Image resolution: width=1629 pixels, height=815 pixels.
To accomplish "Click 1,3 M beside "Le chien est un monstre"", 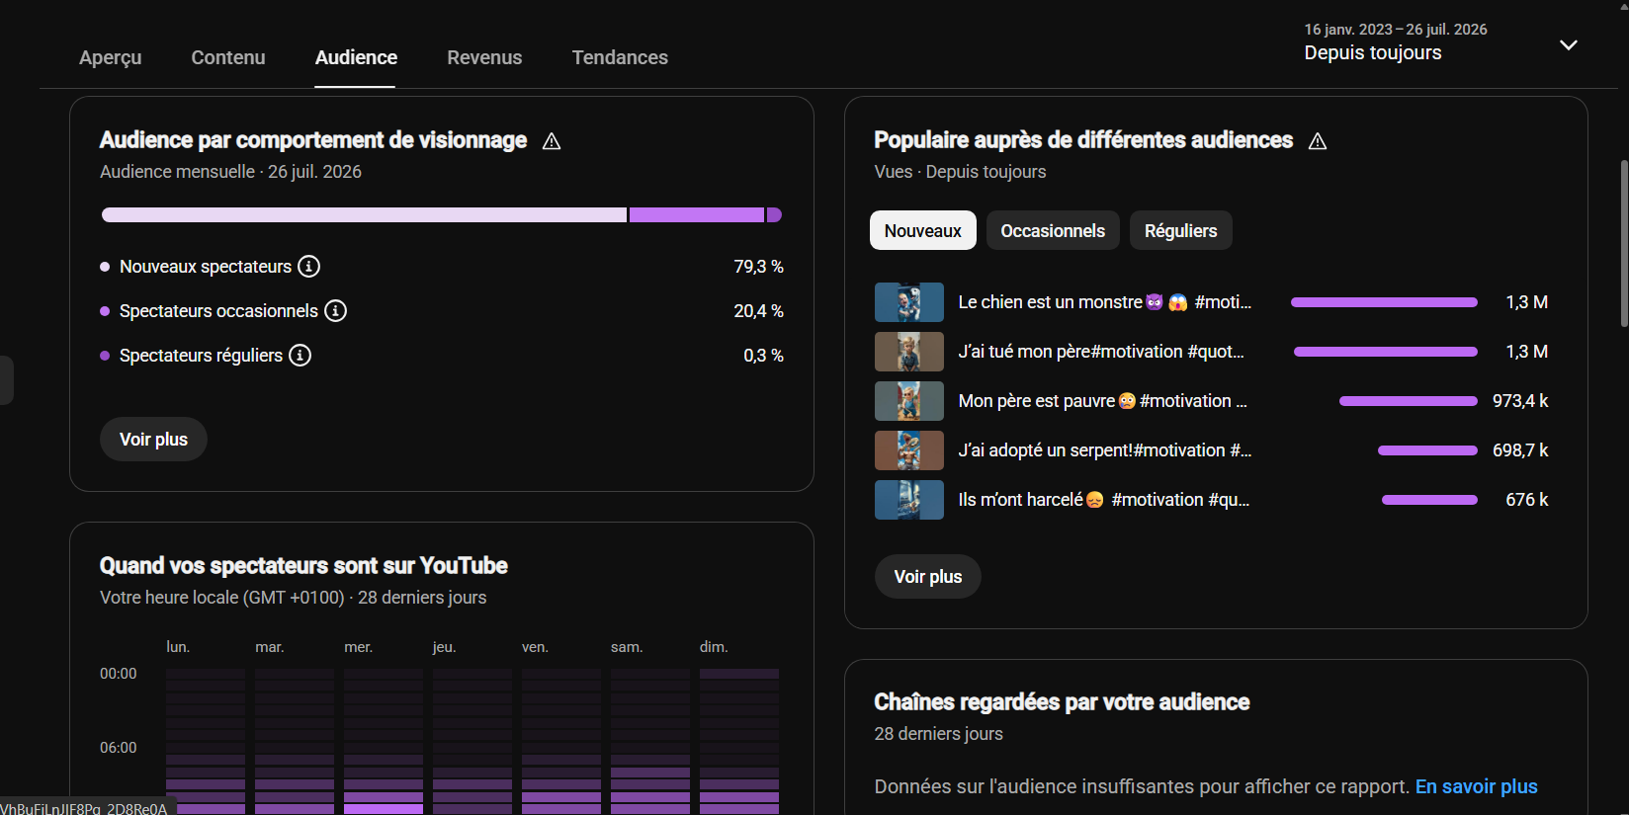I will 1527,302.
